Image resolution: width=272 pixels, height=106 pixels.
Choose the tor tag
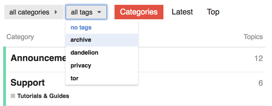coord(102,78)
